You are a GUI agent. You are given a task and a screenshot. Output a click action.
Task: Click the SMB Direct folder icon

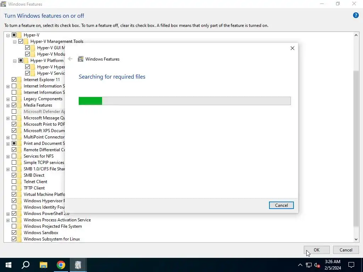click(19, 175)
